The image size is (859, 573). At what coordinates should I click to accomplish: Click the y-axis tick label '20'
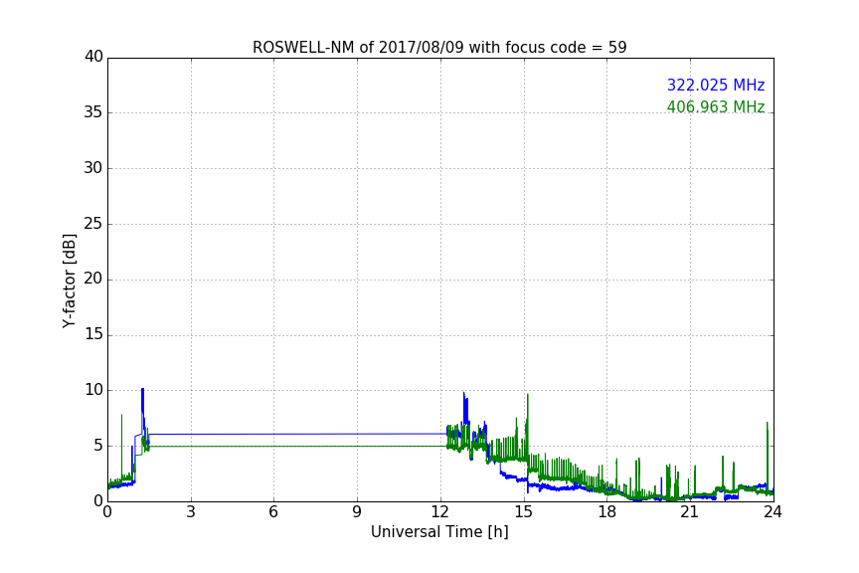tap(93, 279)
